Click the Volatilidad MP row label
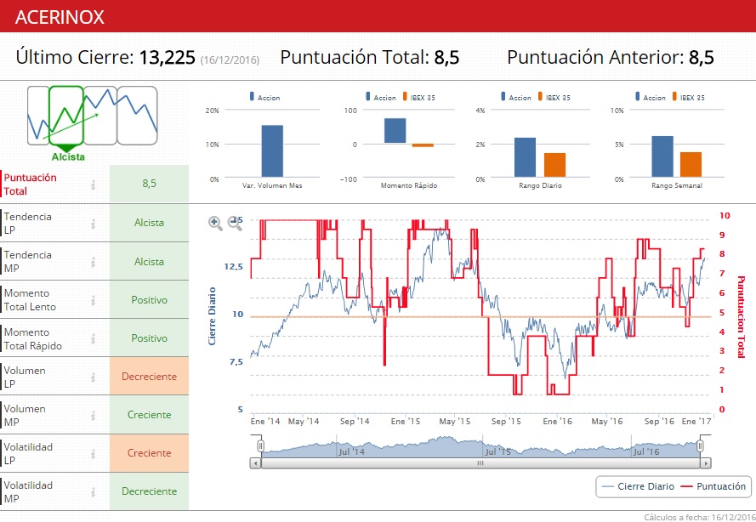 click(28, 491)
